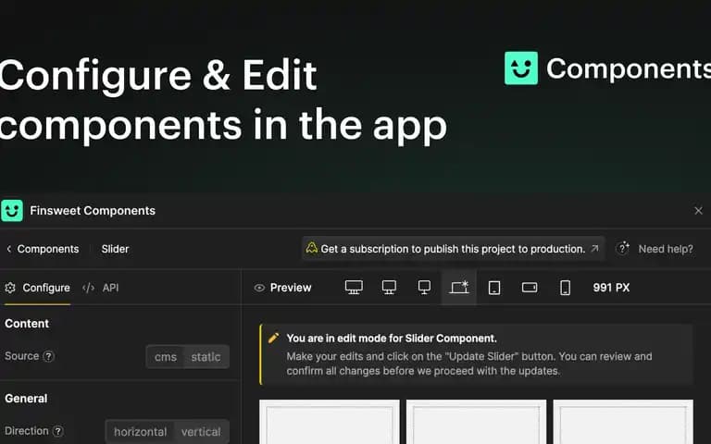The image size is (711, 444).
Task: Switch to the API tab
Action: (x=101, y=288)
